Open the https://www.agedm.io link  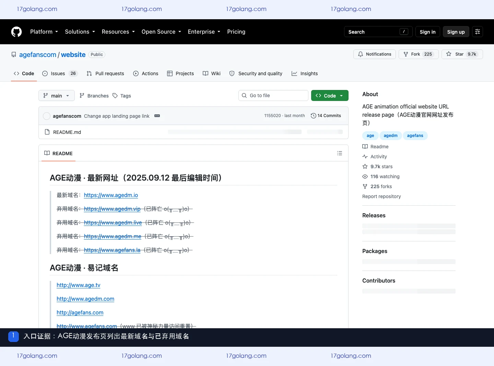pos(111,195)
